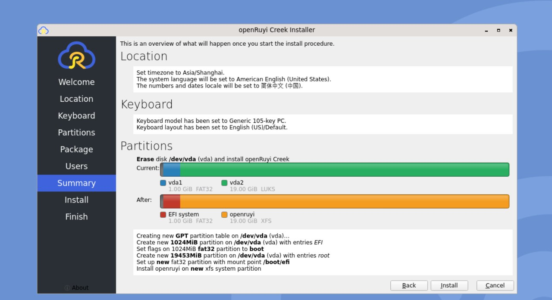
Task: Click the After partition layout bar
Action: pyautogui.click(x=334, y=201)
